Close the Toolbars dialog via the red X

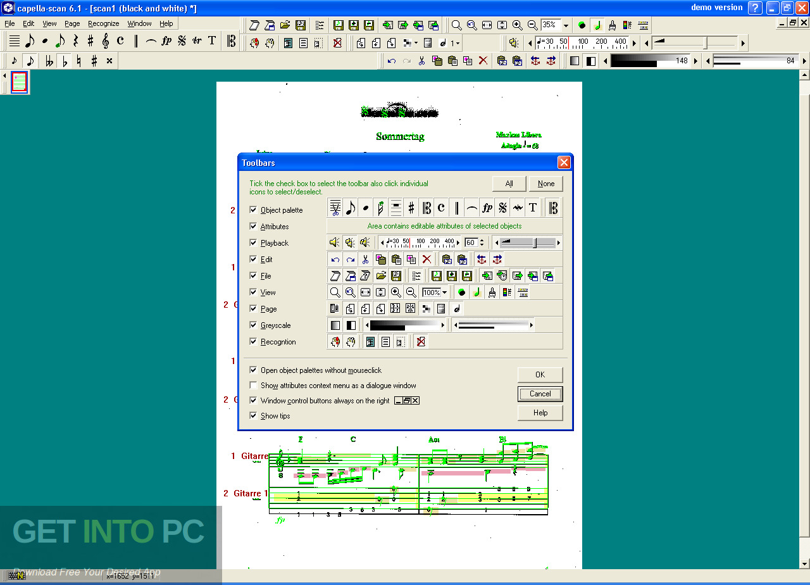click(x=564, y=163)
